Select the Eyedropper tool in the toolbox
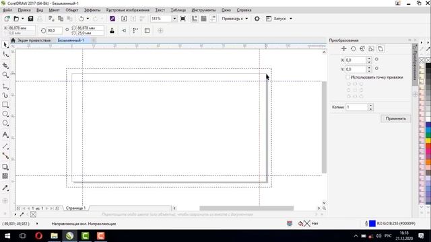This screenshot has height=242, width=431. pyautogui.click(x=5, y=188)
